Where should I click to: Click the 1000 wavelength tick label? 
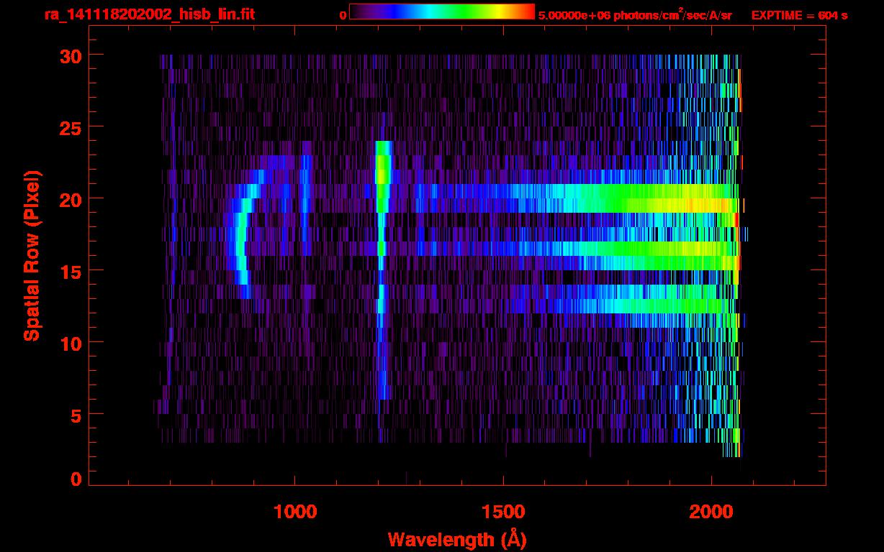[x=295, y=511]
